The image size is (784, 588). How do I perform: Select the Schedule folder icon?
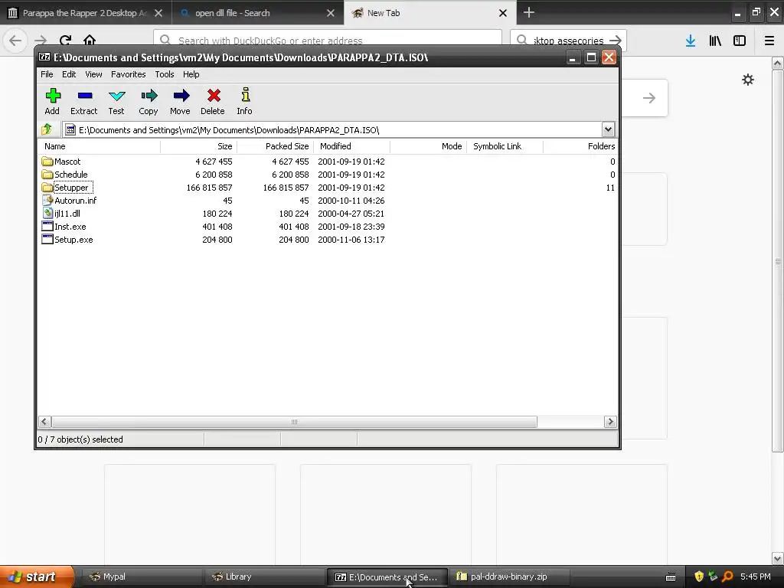point(47,175)
